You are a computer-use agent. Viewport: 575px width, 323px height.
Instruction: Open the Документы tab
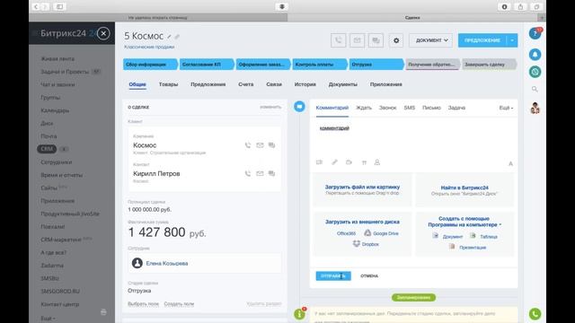coord(343,84)
